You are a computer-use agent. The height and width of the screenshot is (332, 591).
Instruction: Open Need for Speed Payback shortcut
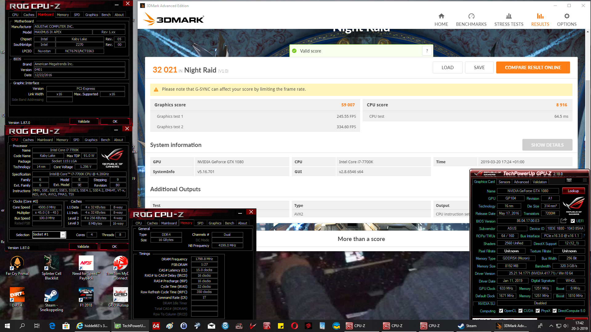(x=86, y=267)
